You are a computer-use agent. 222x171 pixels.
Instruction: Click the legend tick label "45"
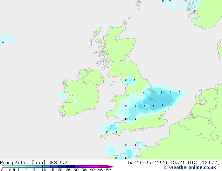100,170
